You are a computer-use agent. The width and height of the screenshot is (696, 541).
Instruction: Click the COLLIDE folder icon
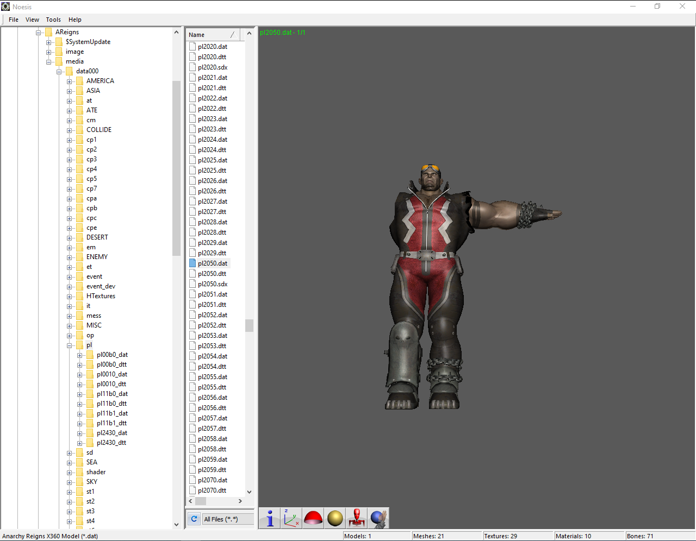pyautogui.click(x=80, y=130)
